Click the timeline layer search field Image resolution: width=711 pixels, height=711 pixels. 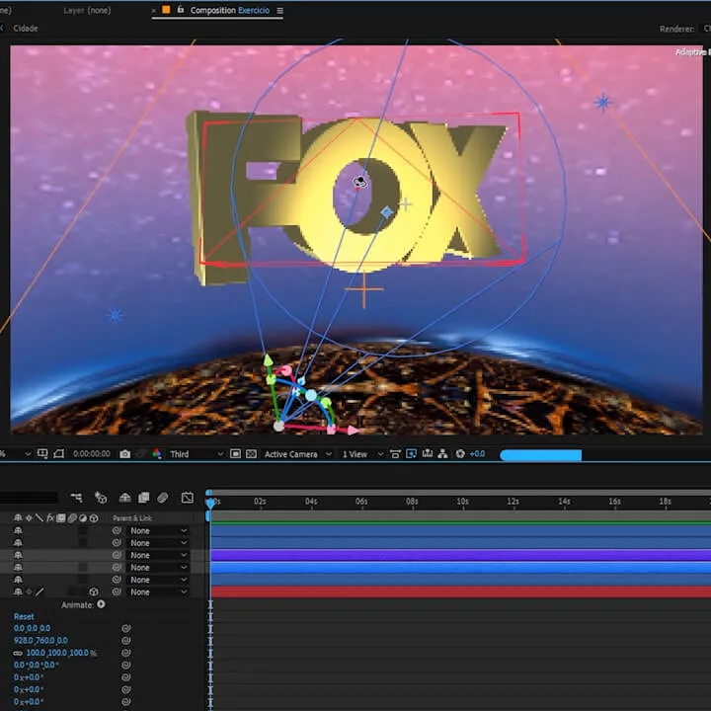point(28,498)
